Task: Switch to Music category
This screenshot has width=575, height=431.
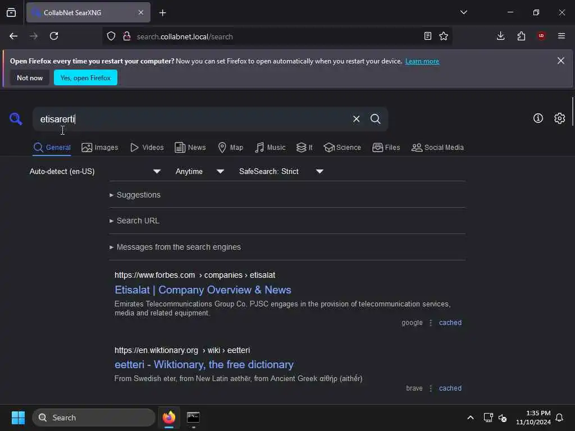Action: [x=270, y=148]
